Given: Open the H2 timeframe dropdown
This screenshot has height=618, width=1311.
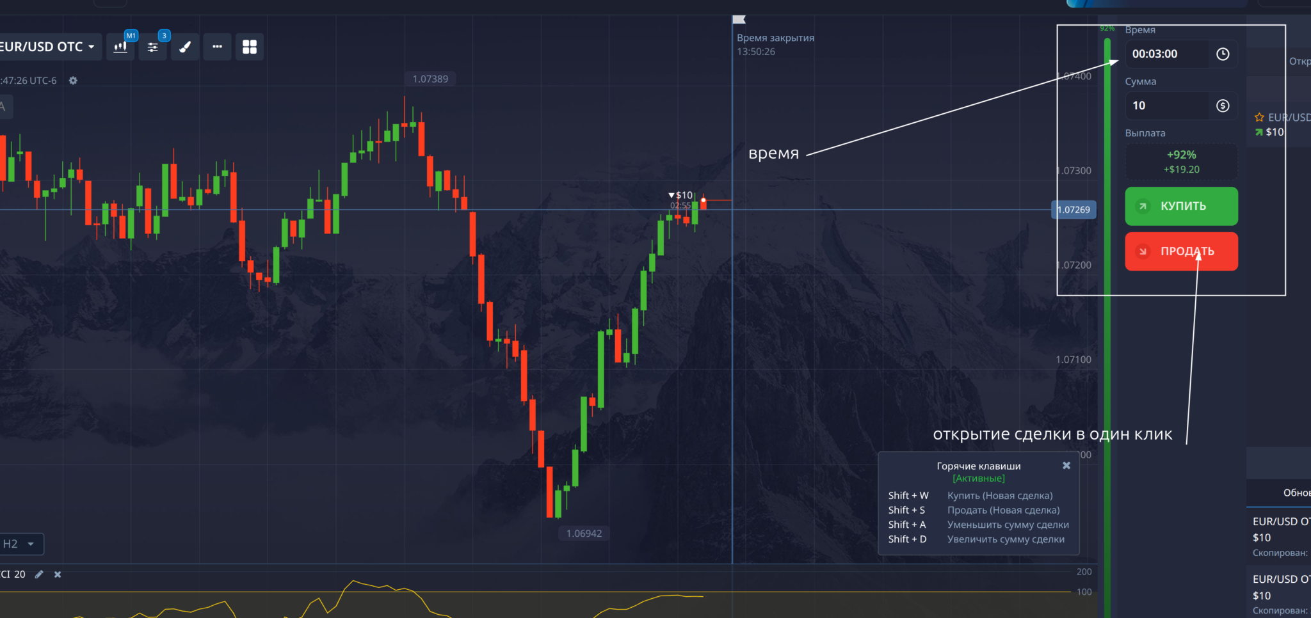Looking at the screenshot, I should [19, 544].
